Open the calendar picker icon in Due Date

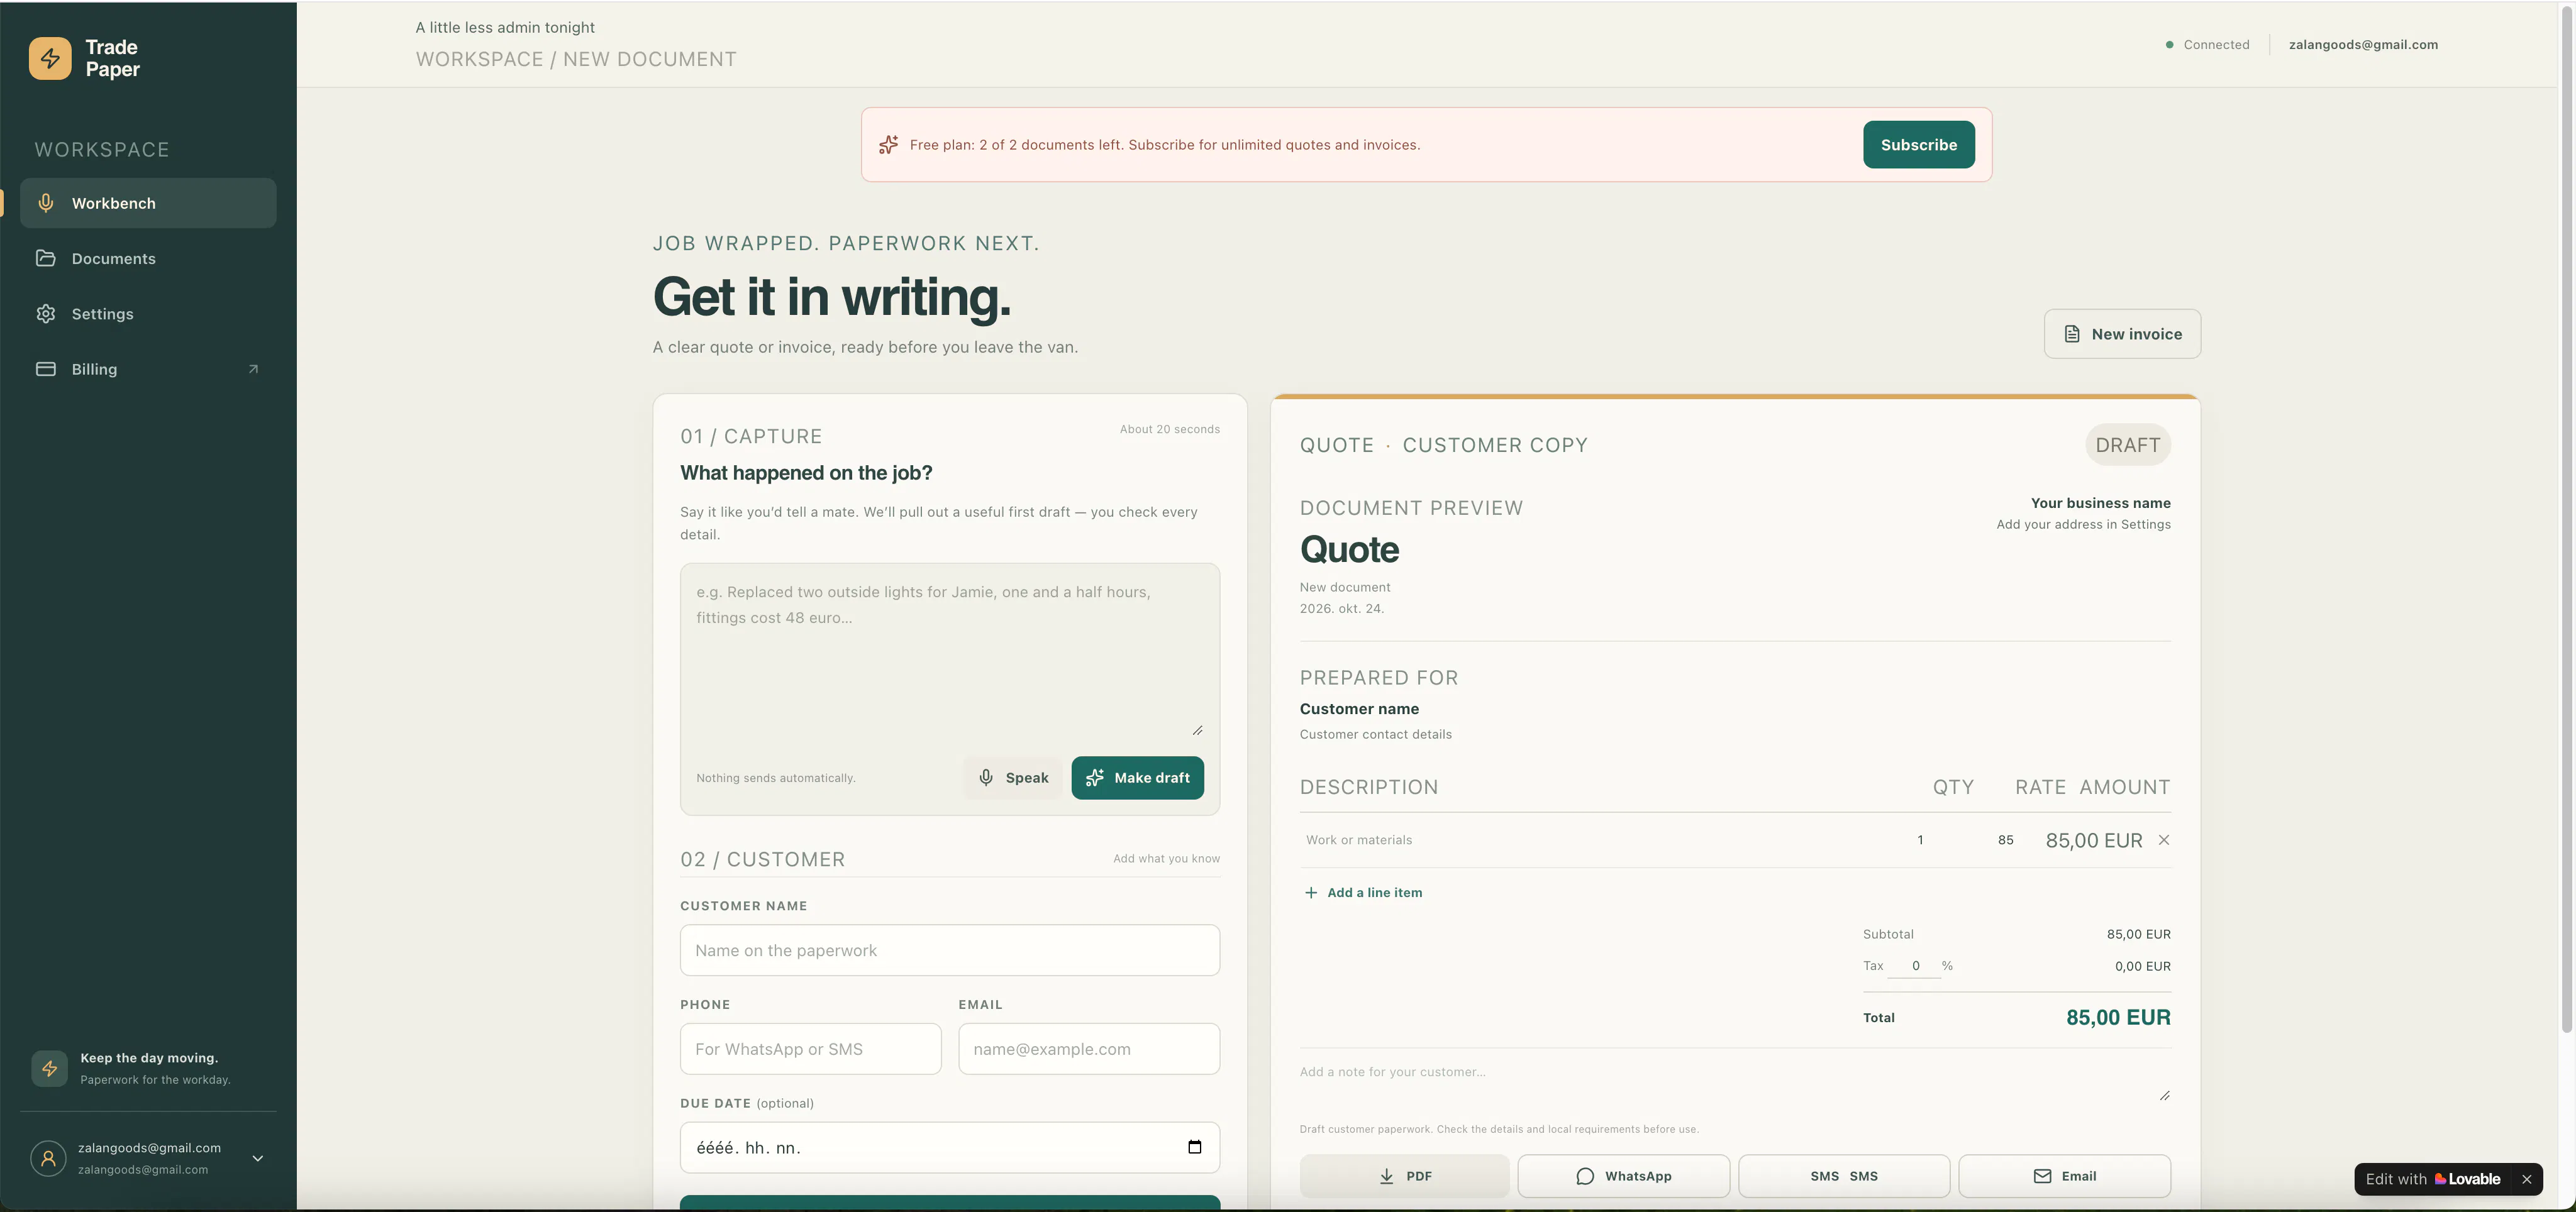1194,1146
